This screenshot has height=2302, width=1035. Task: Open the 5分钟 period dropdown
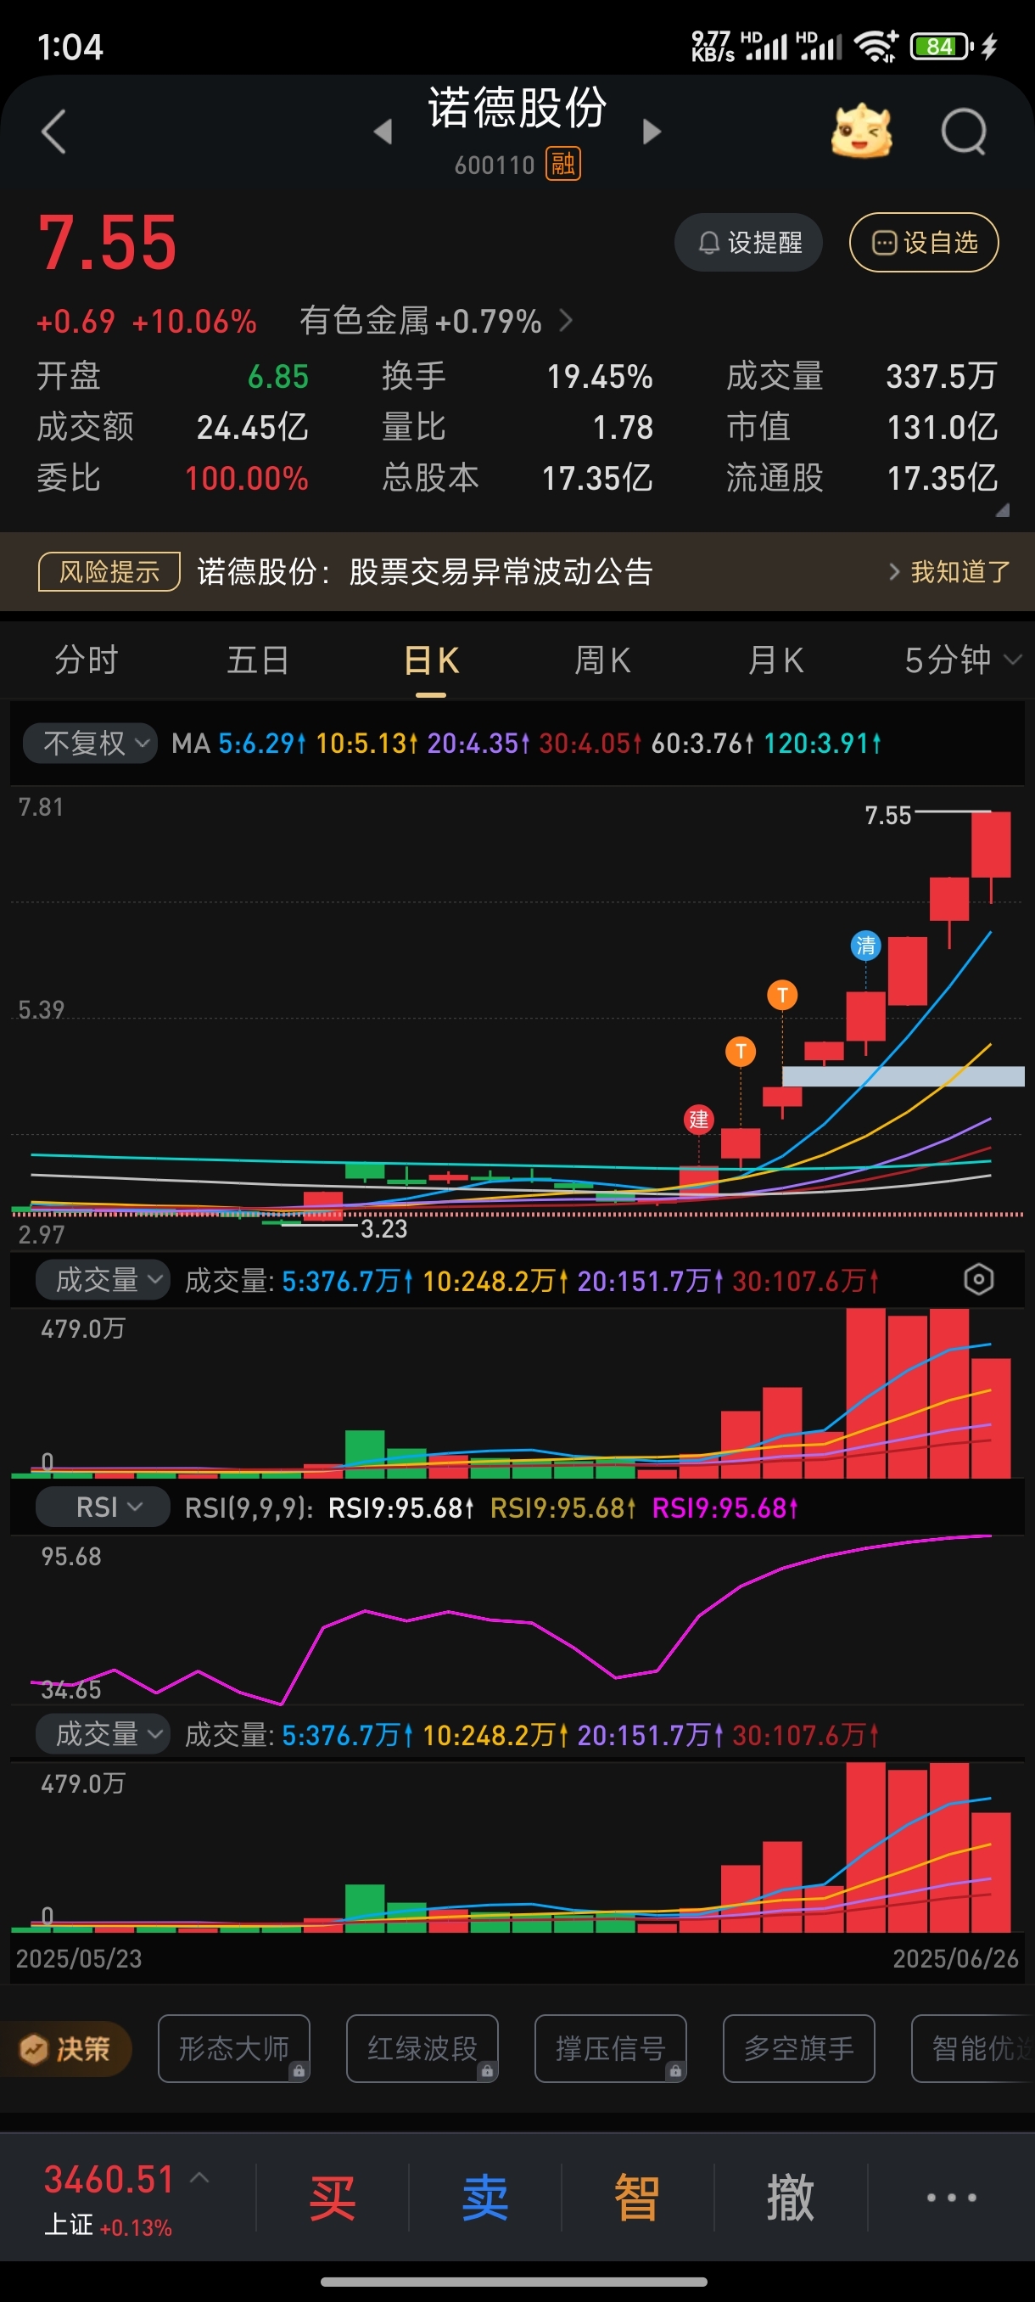(x=962, y=660)
